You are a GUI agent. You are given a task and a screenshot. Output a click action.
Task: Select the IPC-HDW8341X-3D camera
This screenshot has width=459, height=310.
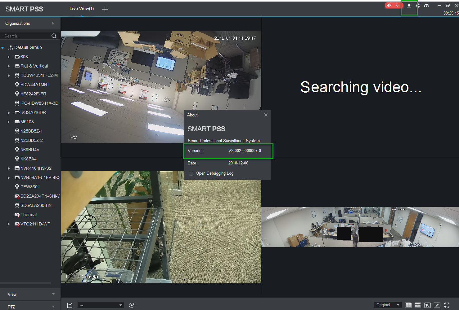[x=39, y=103]
